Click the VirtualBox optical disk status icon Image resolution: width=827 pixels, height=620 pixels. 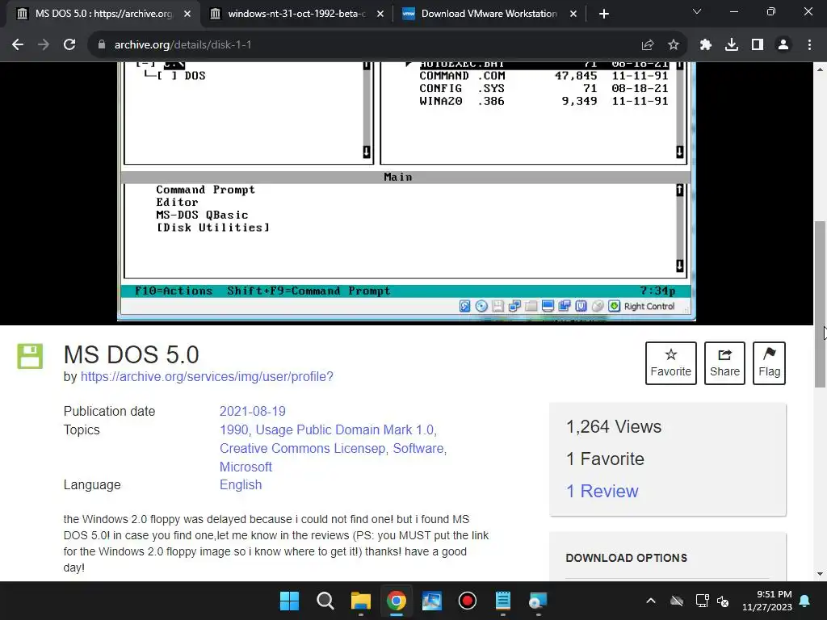(x=481, y=306)
